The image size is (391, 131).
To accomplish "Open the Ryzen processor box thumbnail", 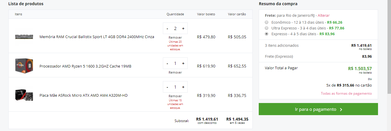I will click(24, 65).
